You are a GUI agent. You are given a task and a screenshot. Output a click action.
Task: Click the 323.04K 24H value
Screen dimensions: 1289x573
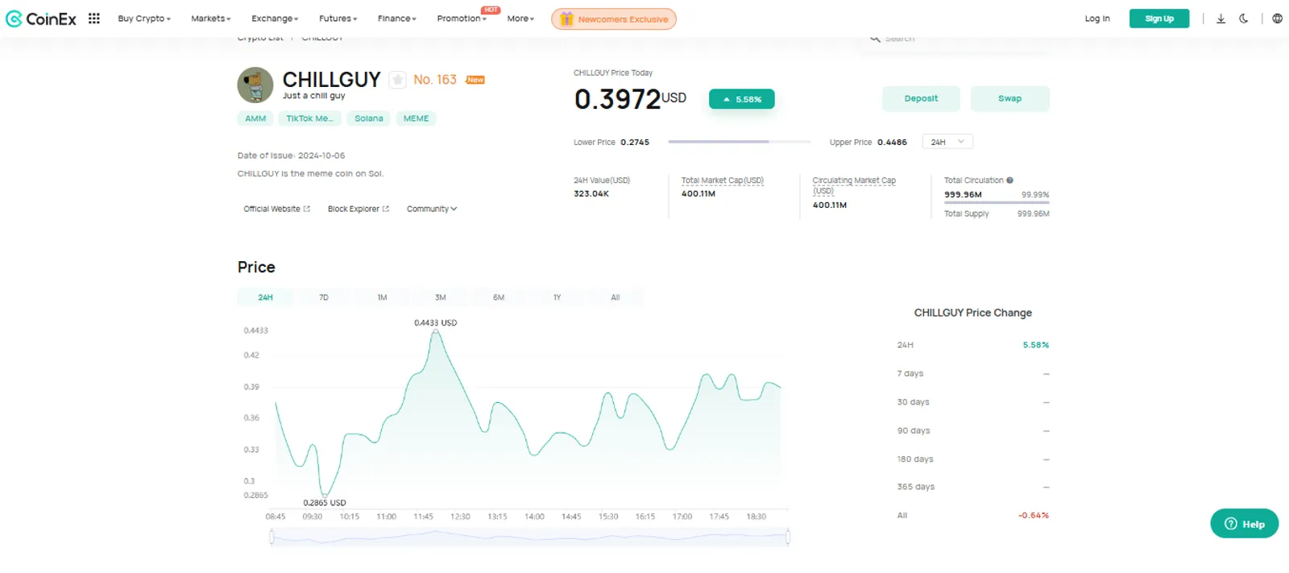point(591,194)
